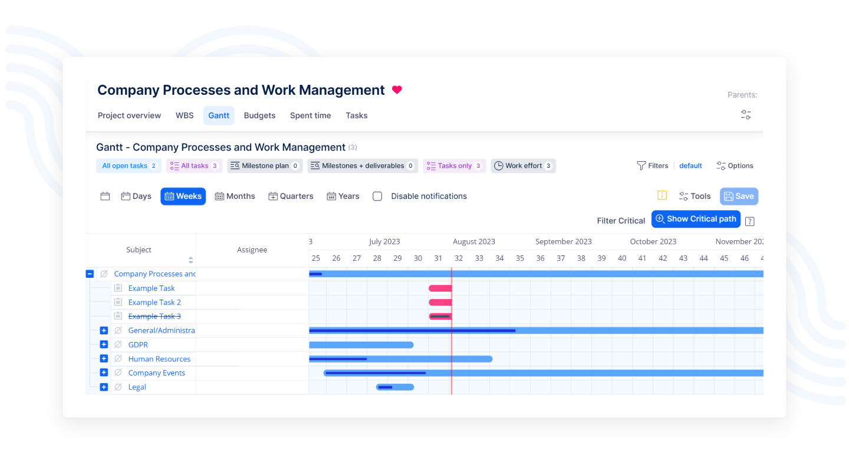Viewport: 849px width, 475px height.
Task: Click the Example Task 2 clipboard icon
Action: click(x=118, y=302)
